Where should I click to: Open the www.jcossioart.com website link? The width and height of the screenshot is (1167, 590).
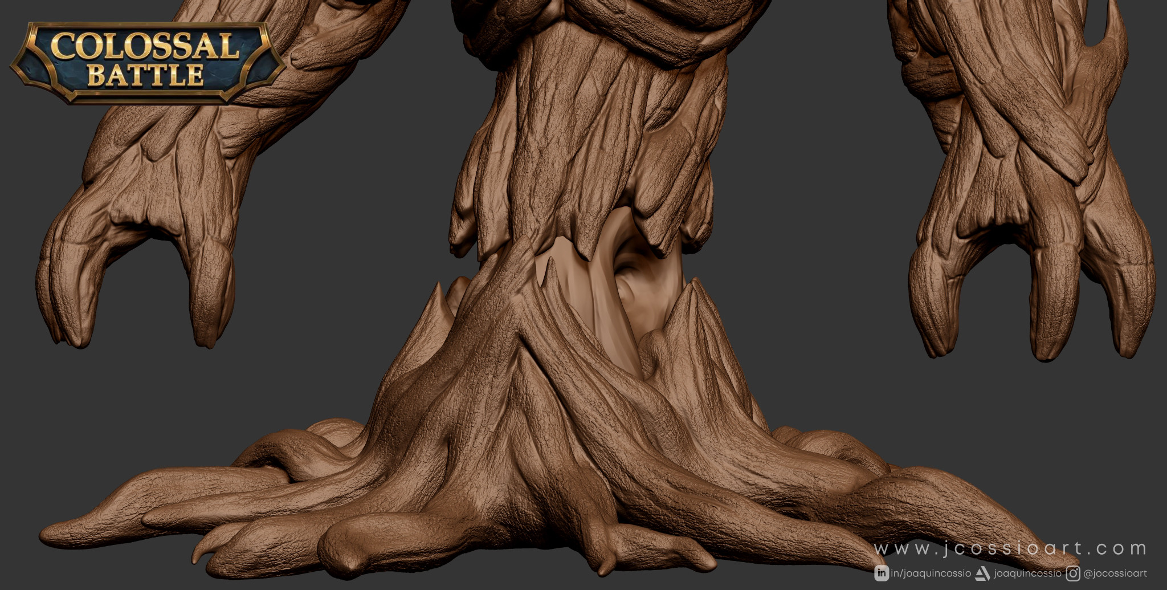[1010, 548]
